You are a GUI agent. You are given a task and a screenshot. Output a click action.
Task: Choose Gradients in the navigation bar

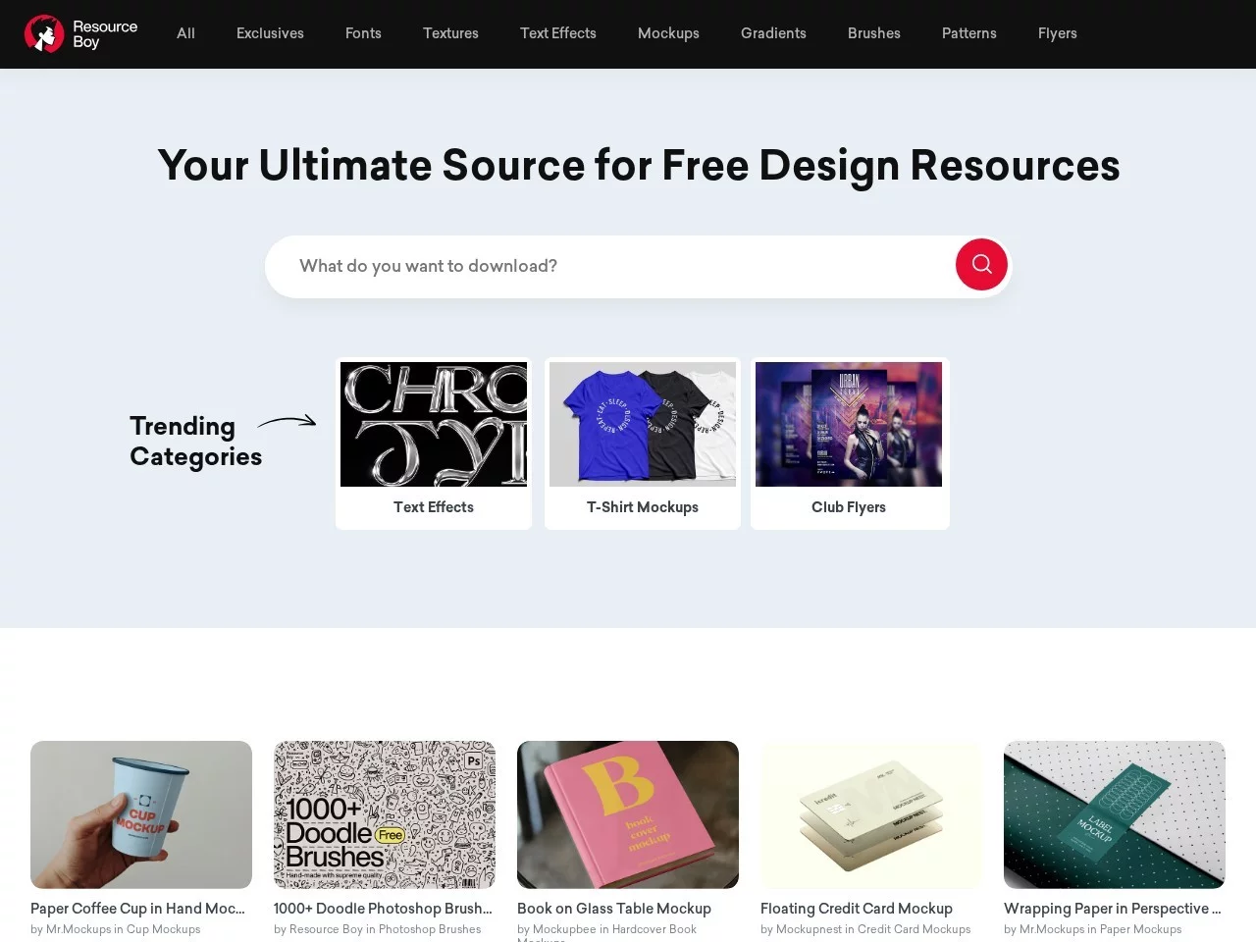click(773, 33)
